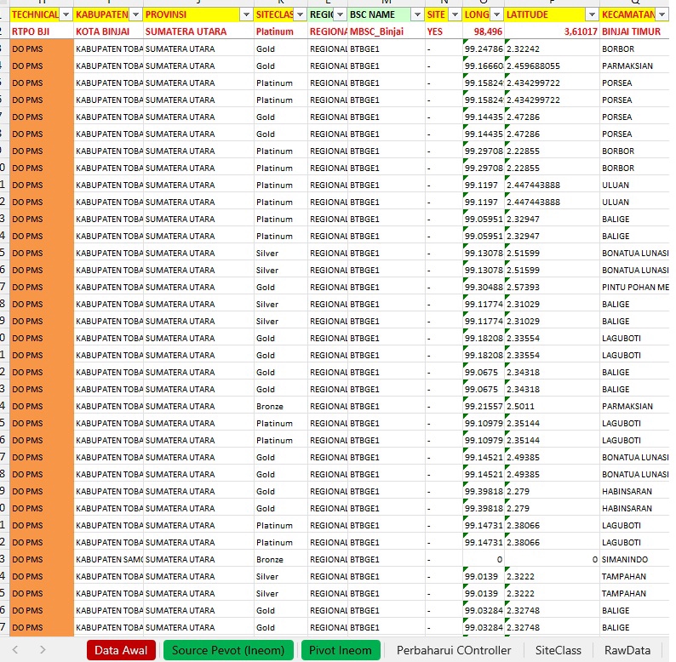Select the 2.32242 latitude cell
676x662 pixels.
552,49
